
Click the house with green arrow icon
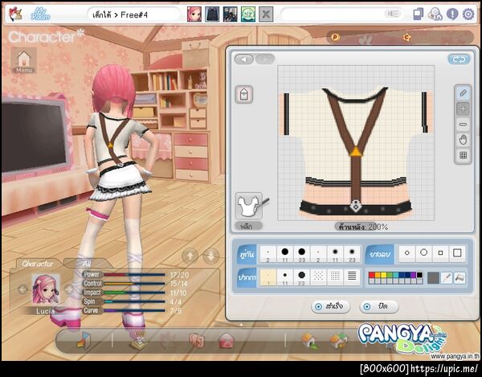pos(309,341)
